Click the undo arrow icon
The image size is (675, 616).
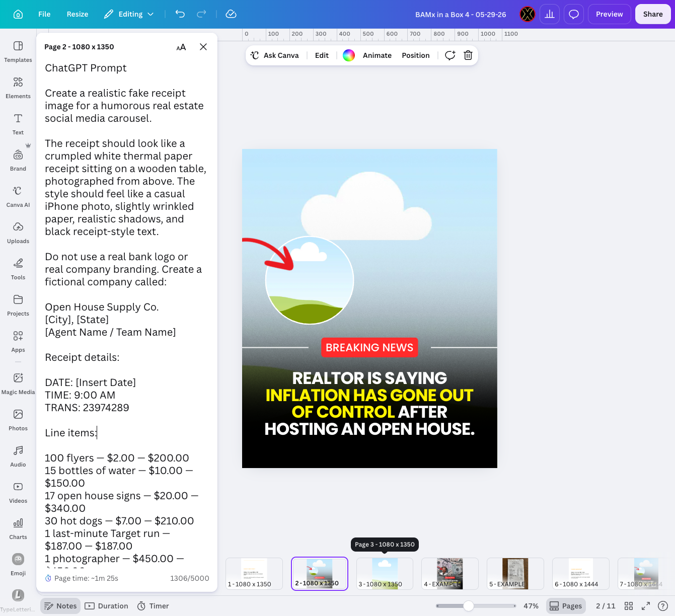coord(180,14)
